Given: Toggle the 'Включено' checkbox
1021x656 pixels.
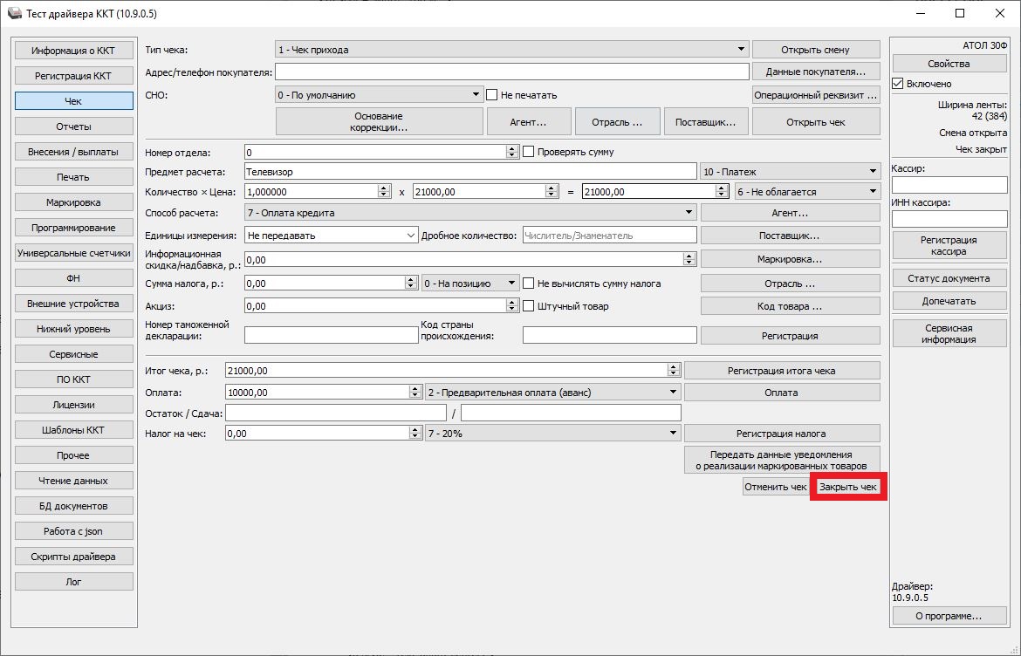Looking at the screenshot, I should click(x=898, y=84).
